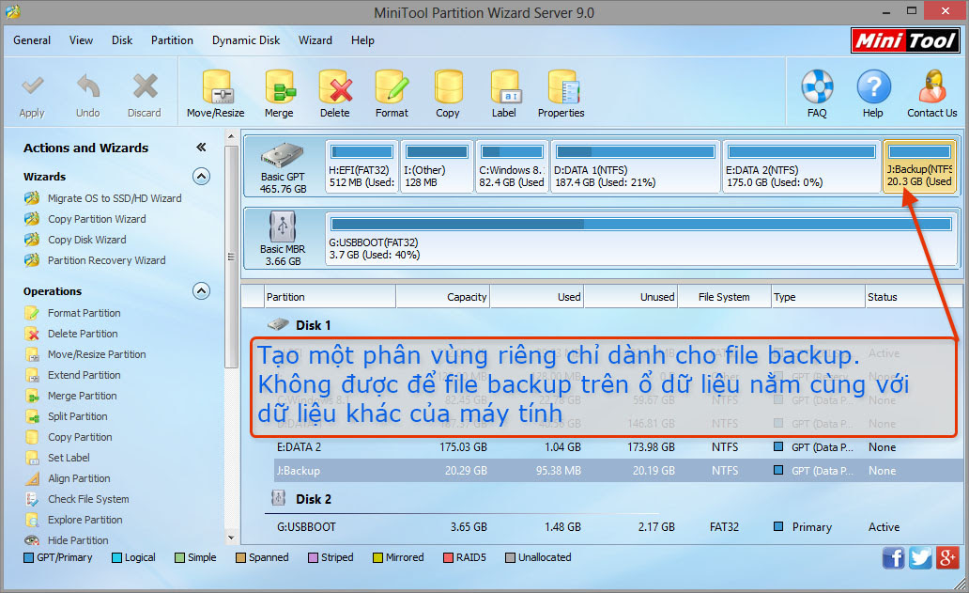
Task: Select the E:DATA 2(NTFS) partition block
Action: pos(802,166)
